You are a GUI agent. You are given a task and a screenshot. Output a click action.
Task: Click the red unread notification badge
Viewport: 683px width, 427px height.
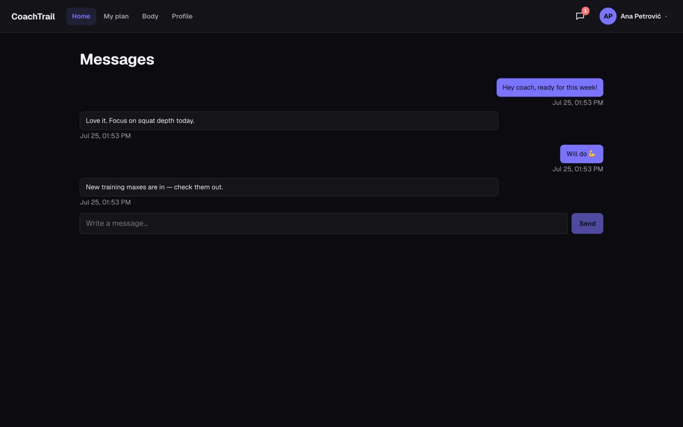tap(585, 11)
